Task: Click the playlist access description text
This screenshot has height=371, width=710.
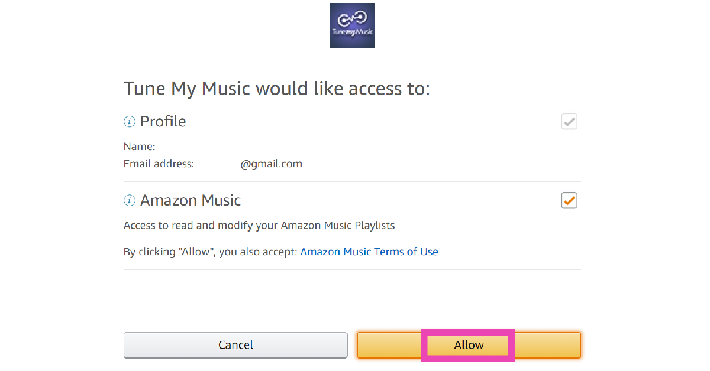Action: tap(259, 225)
